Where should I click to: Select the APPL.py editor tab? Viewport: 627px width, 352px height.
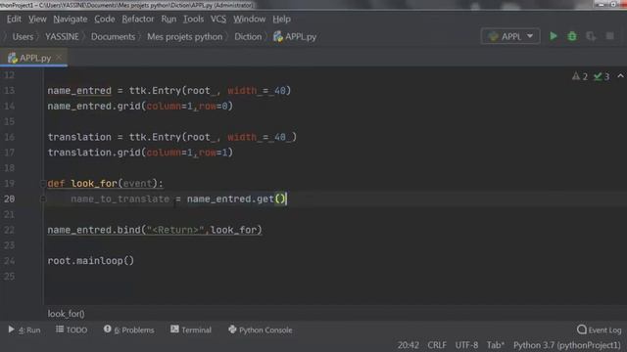click(34, 58)
